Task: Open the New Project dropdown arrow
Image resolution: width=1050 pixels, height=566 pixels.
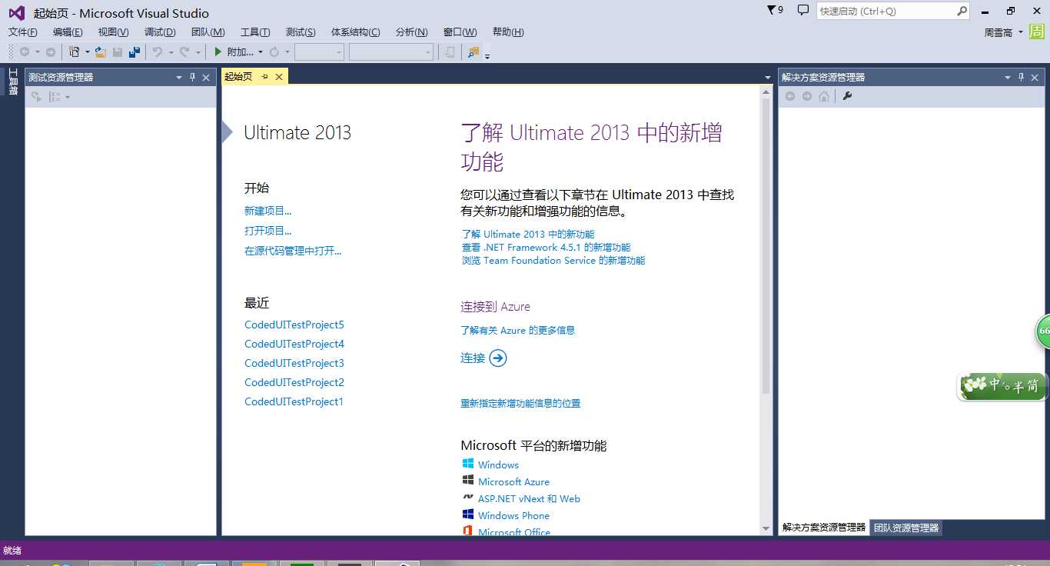Action: [87, 52]
